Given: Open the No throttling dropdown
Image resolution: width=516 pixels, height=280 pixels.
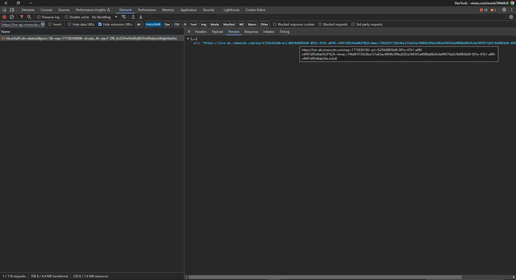Looking at the screenshot, I should click(x=105, y=17).
